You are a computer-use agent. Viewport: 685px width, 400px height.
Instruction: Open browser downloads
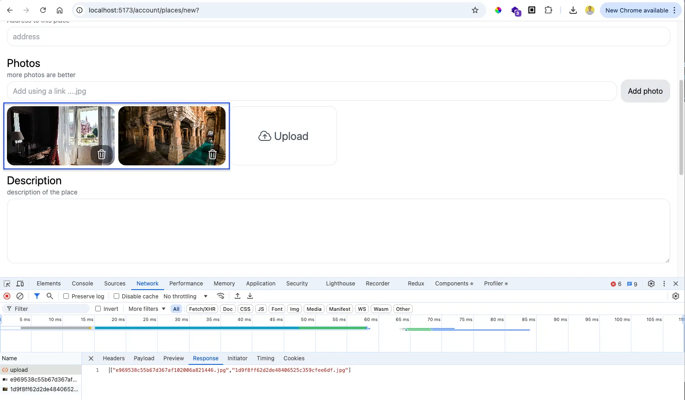click(x=573, y=10)
